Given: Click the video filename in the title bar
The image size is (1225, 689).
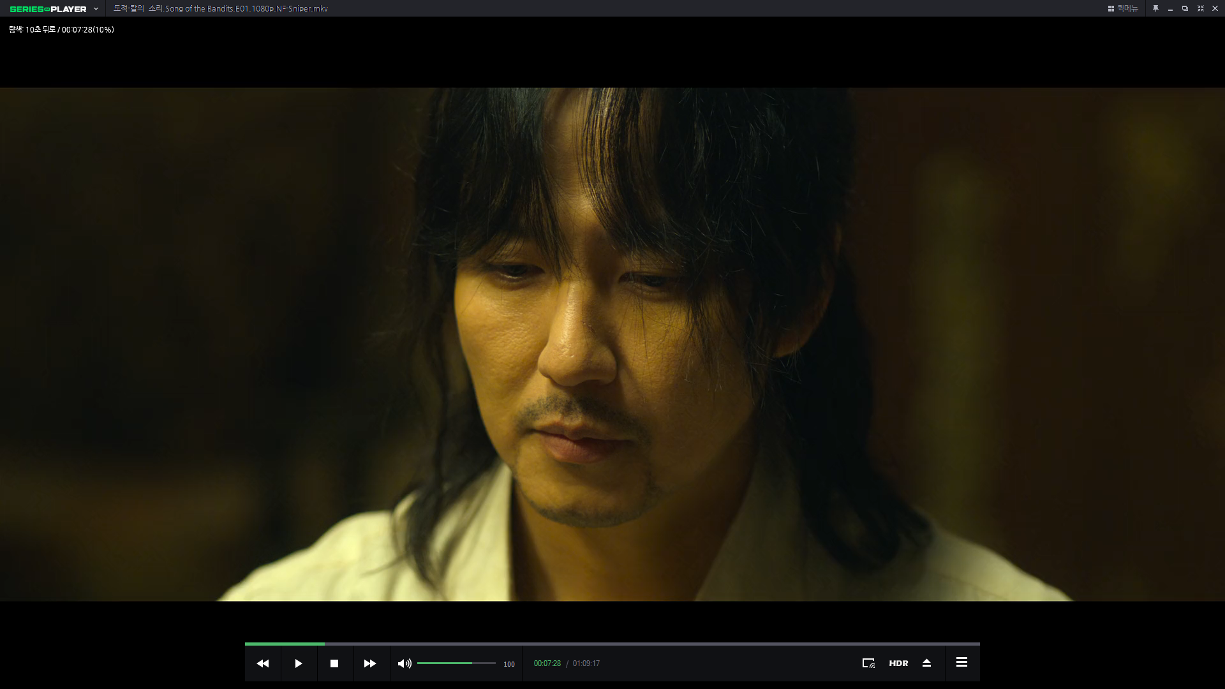Looking at the screenshot, I should click(220, 9).
